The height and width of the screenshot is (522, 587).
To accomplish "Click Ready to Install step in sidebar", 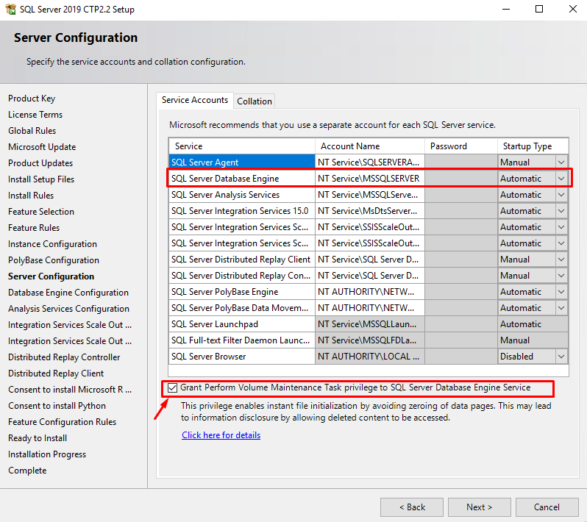I will 38,438.
